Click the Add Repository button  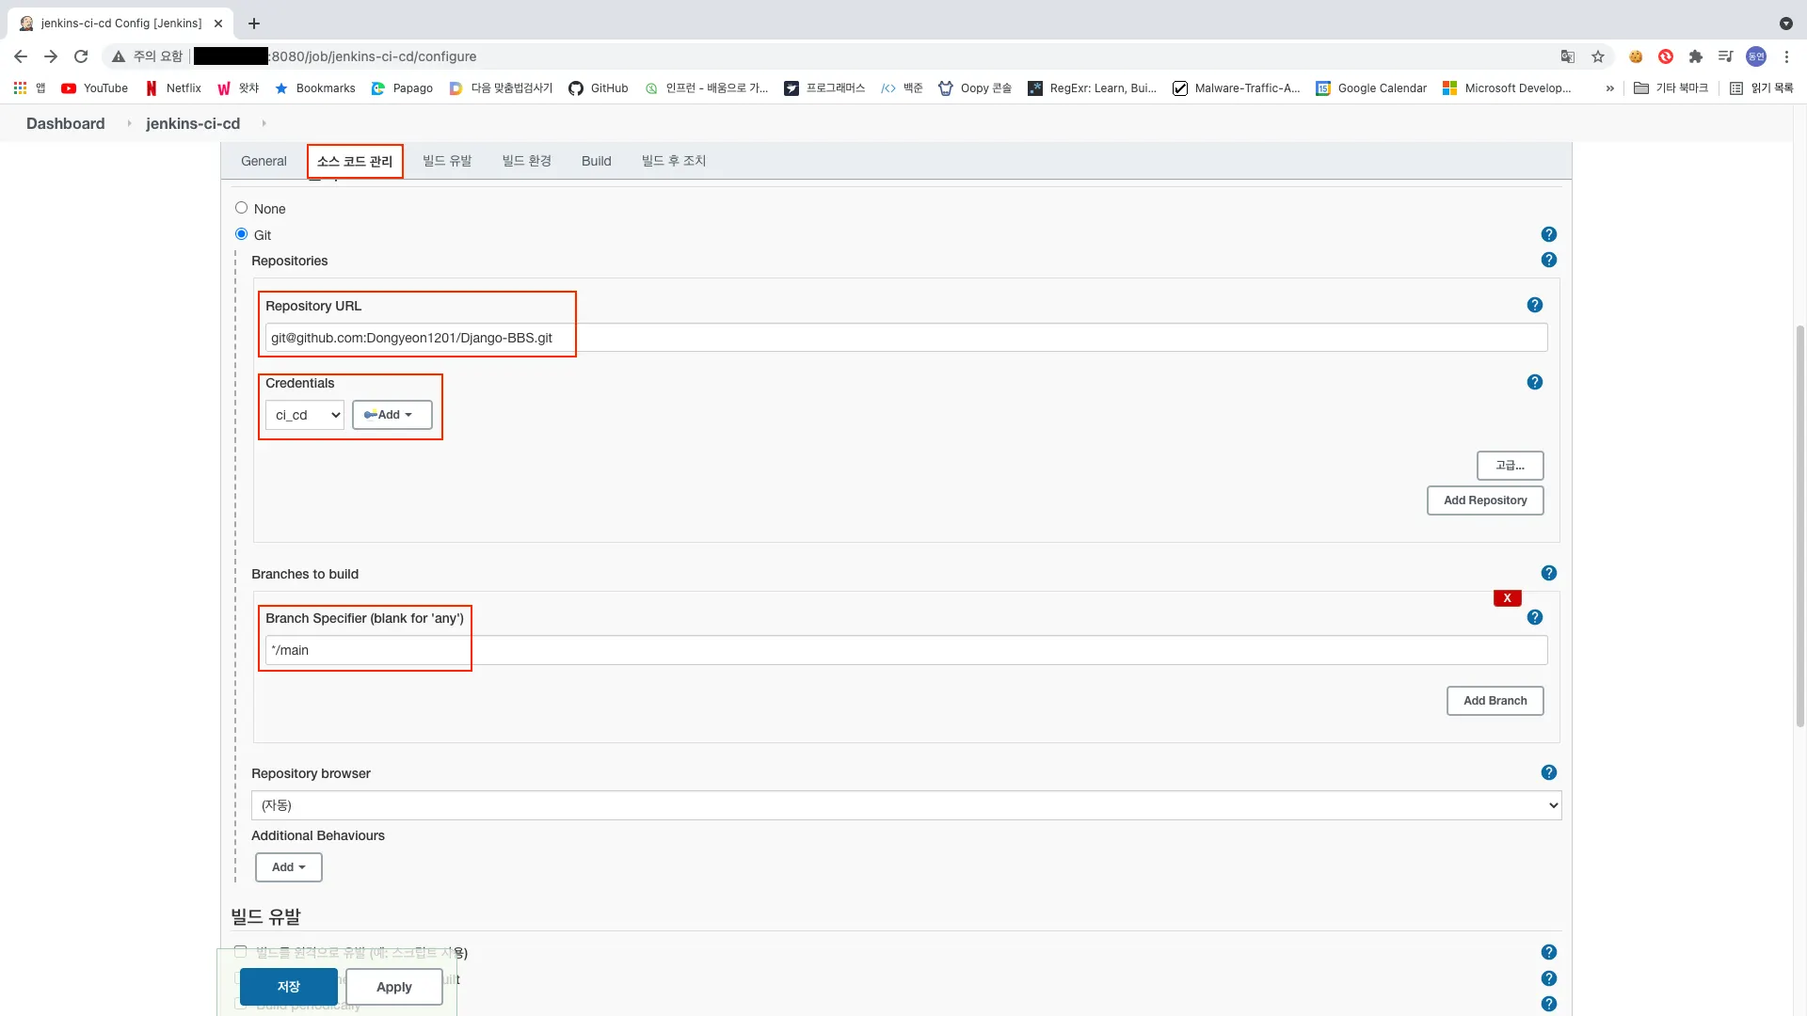coord(1485,500)
